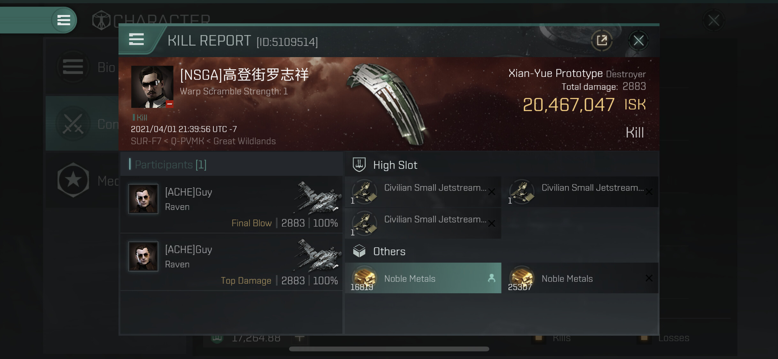Image resolution: width=778 pixels, height=359 pixels.
Task: Select the Noble Metals 25307 item
Action: [581, 278]
